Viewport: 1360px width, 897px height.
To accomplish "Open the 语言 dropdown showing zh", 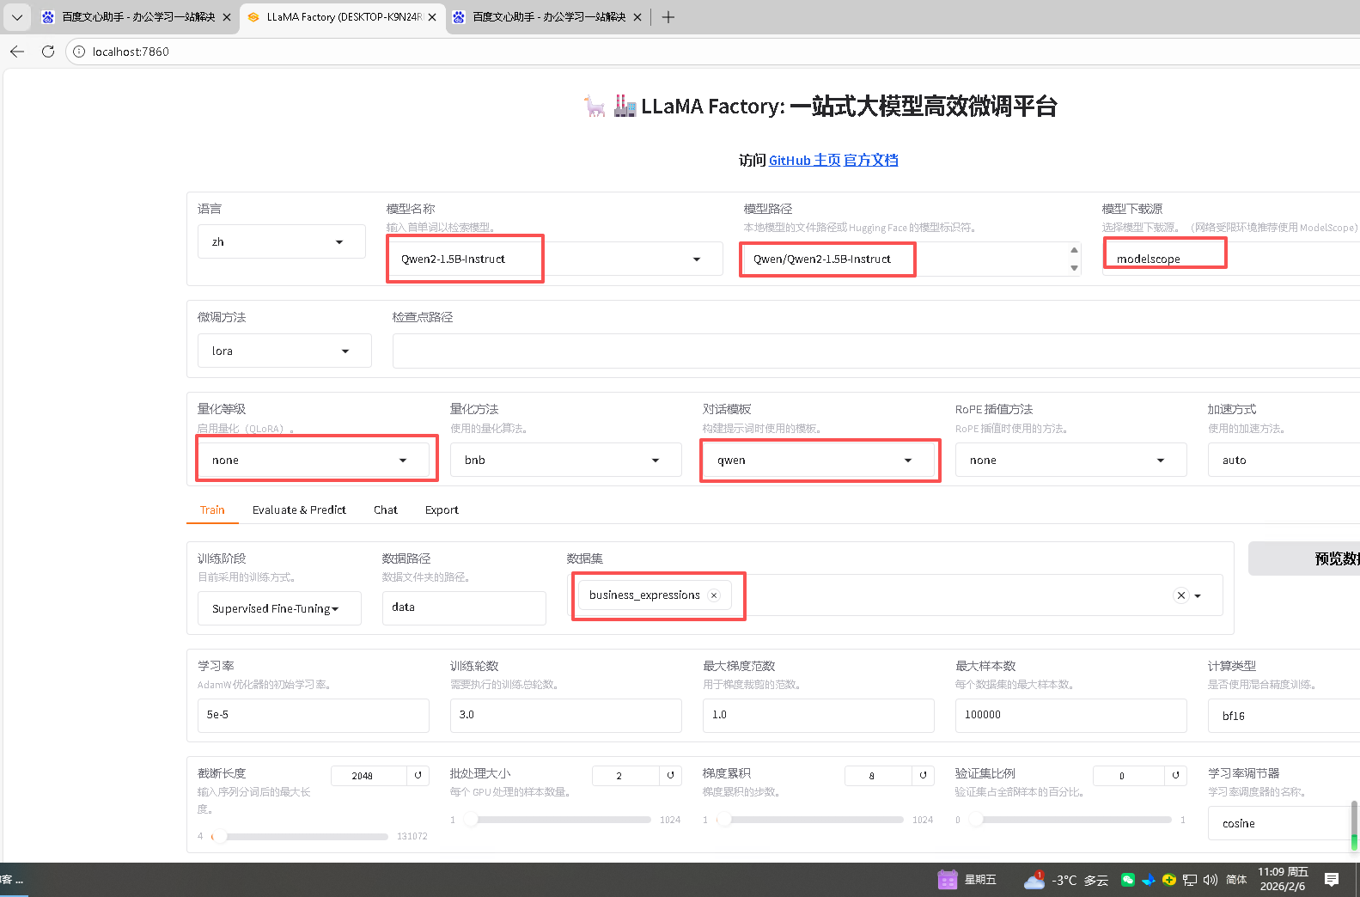I will pyautogui.click(x=282, y=242).
